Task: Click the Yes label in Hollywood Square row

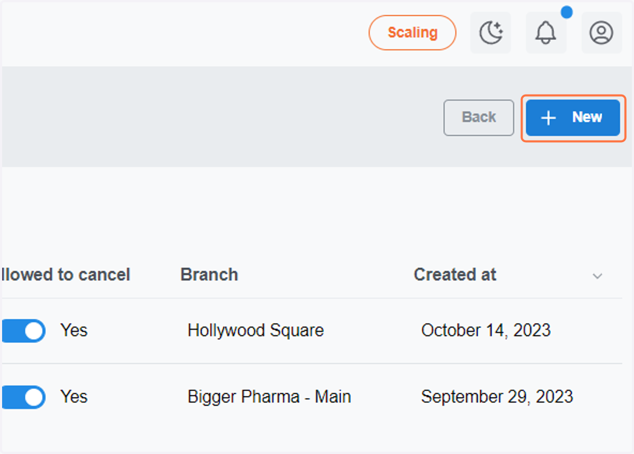Action: click(74, 331)
